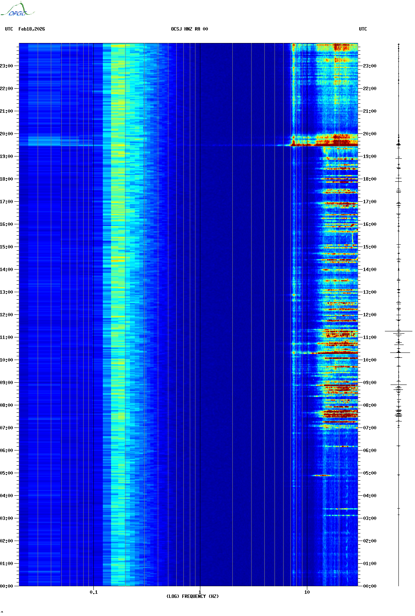The width and height of the screenshot is (415, 616).
Task: Click the 0.1 frequency tick label
Action: coord(94,592)
